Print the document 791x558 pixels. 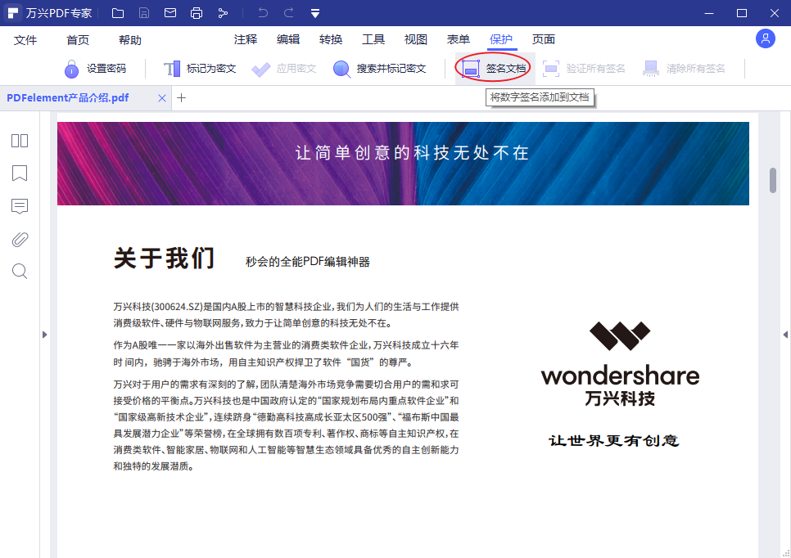(197, 12)
